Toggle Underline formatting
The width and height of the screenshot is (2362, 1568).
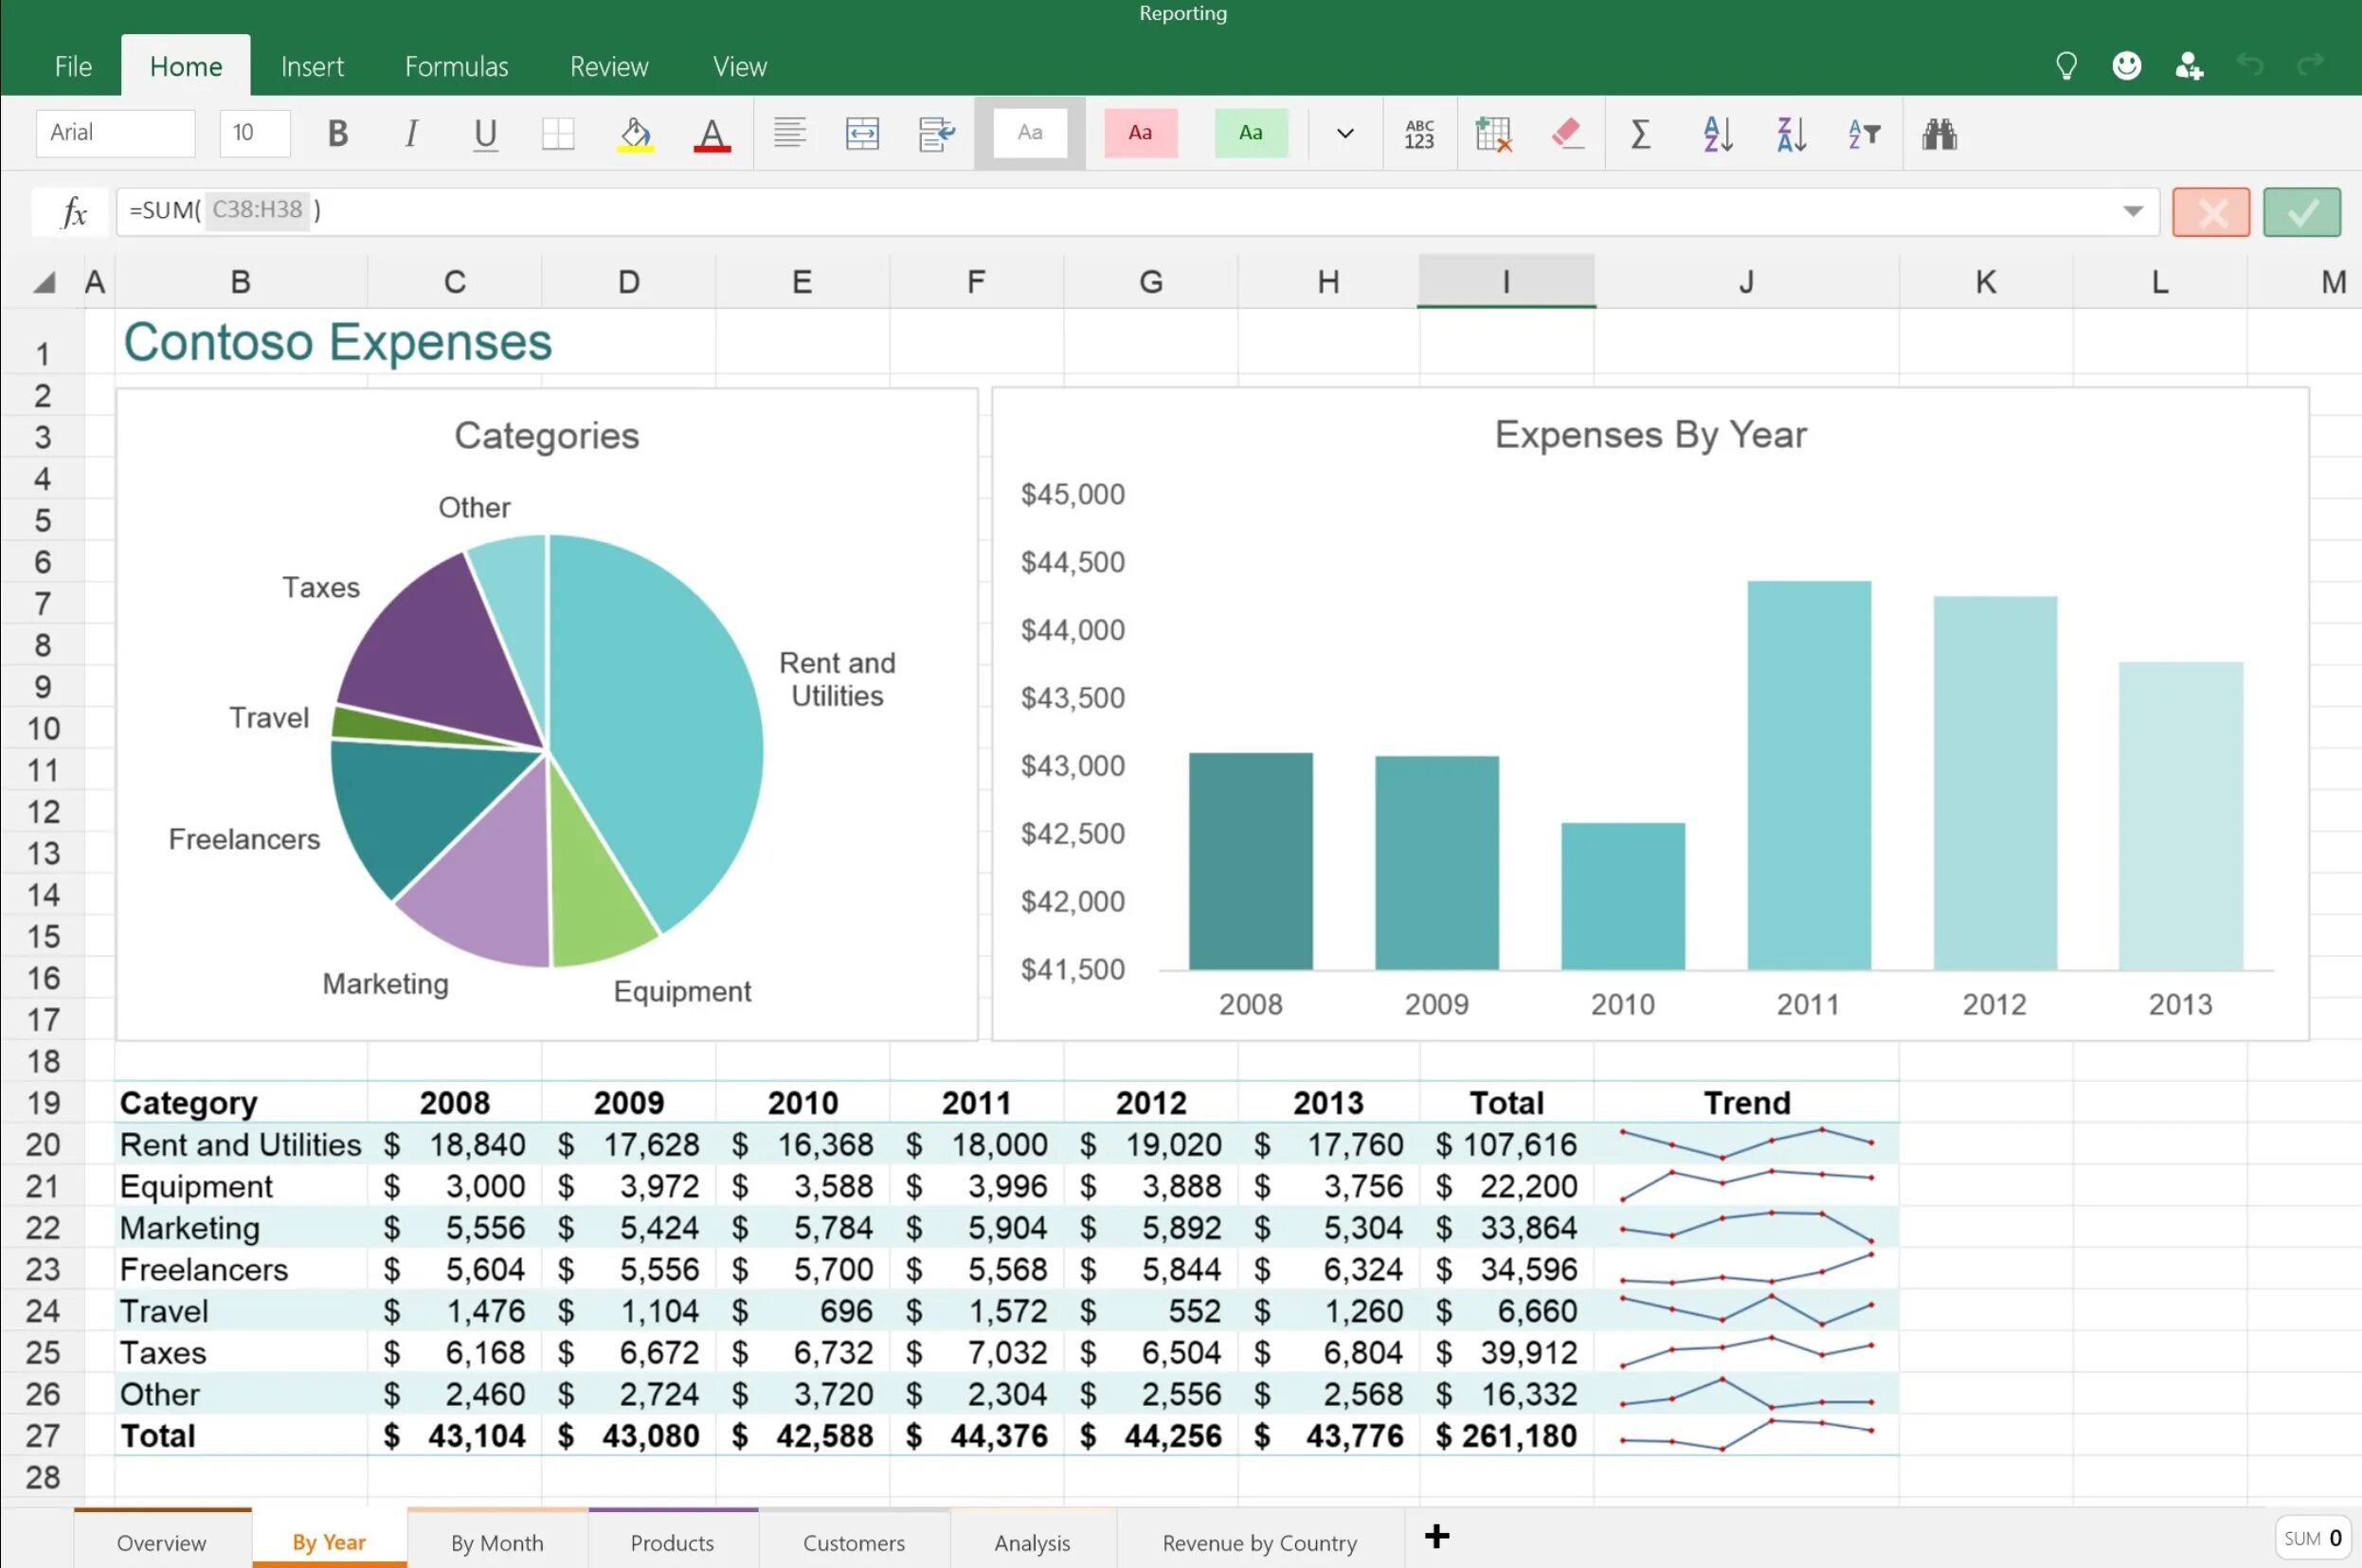pos(485,133)
